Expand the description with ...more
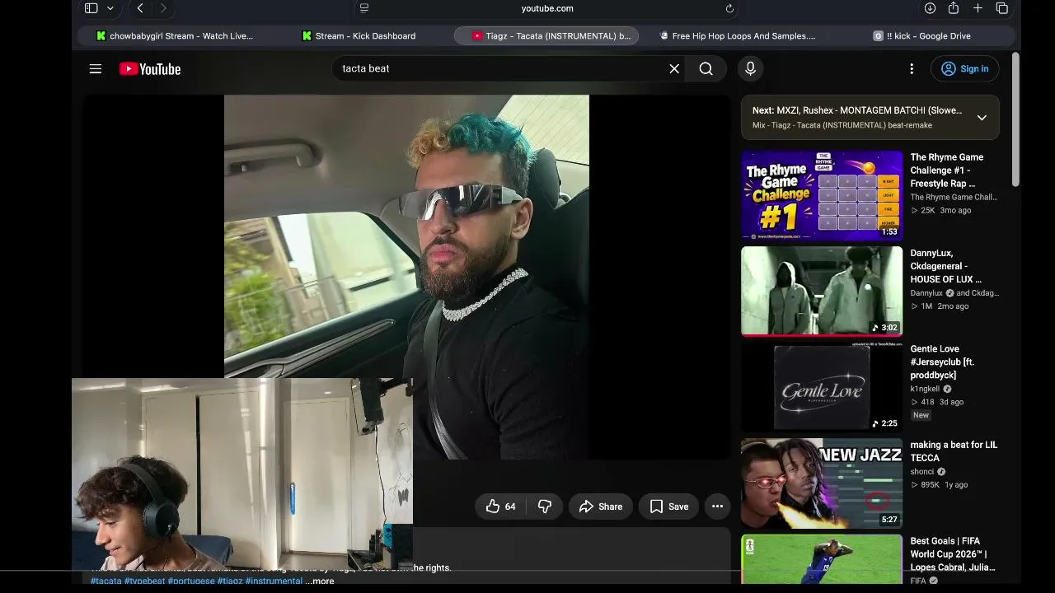The image size is (1055, 593). pyautogui.click(x=320, y=581)
